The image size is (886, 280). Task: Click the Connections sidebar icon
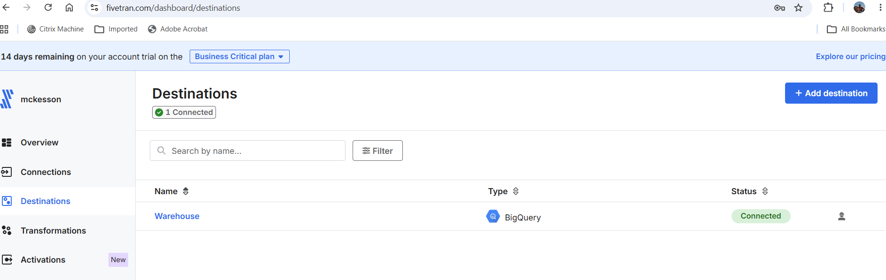coord(7,172)
